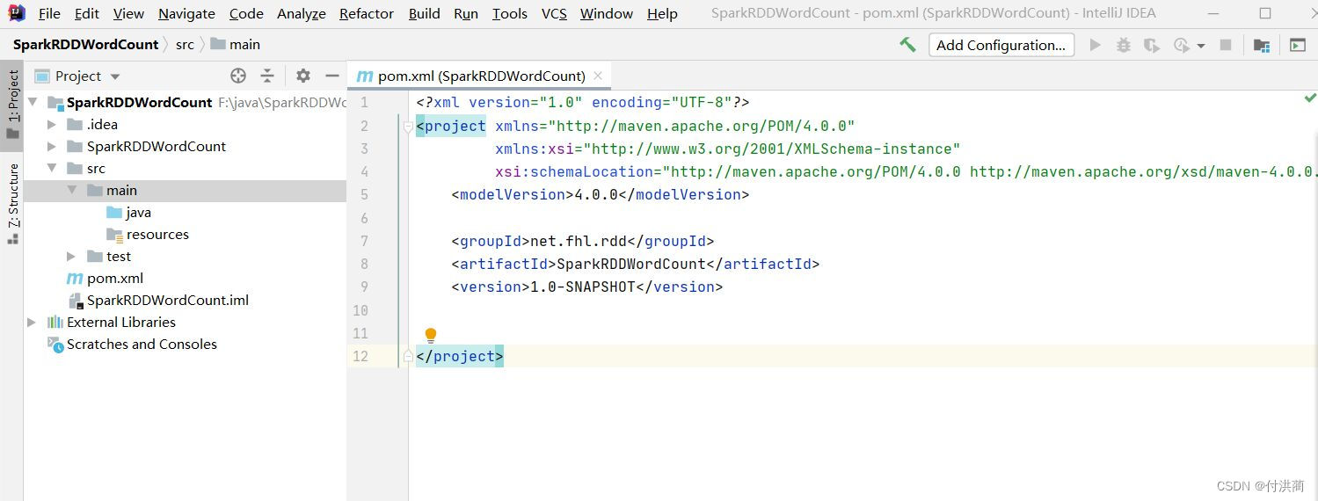Fold the closing project tag at line 12
Viewport: 1318px width, 501px height.
(408, 356)
